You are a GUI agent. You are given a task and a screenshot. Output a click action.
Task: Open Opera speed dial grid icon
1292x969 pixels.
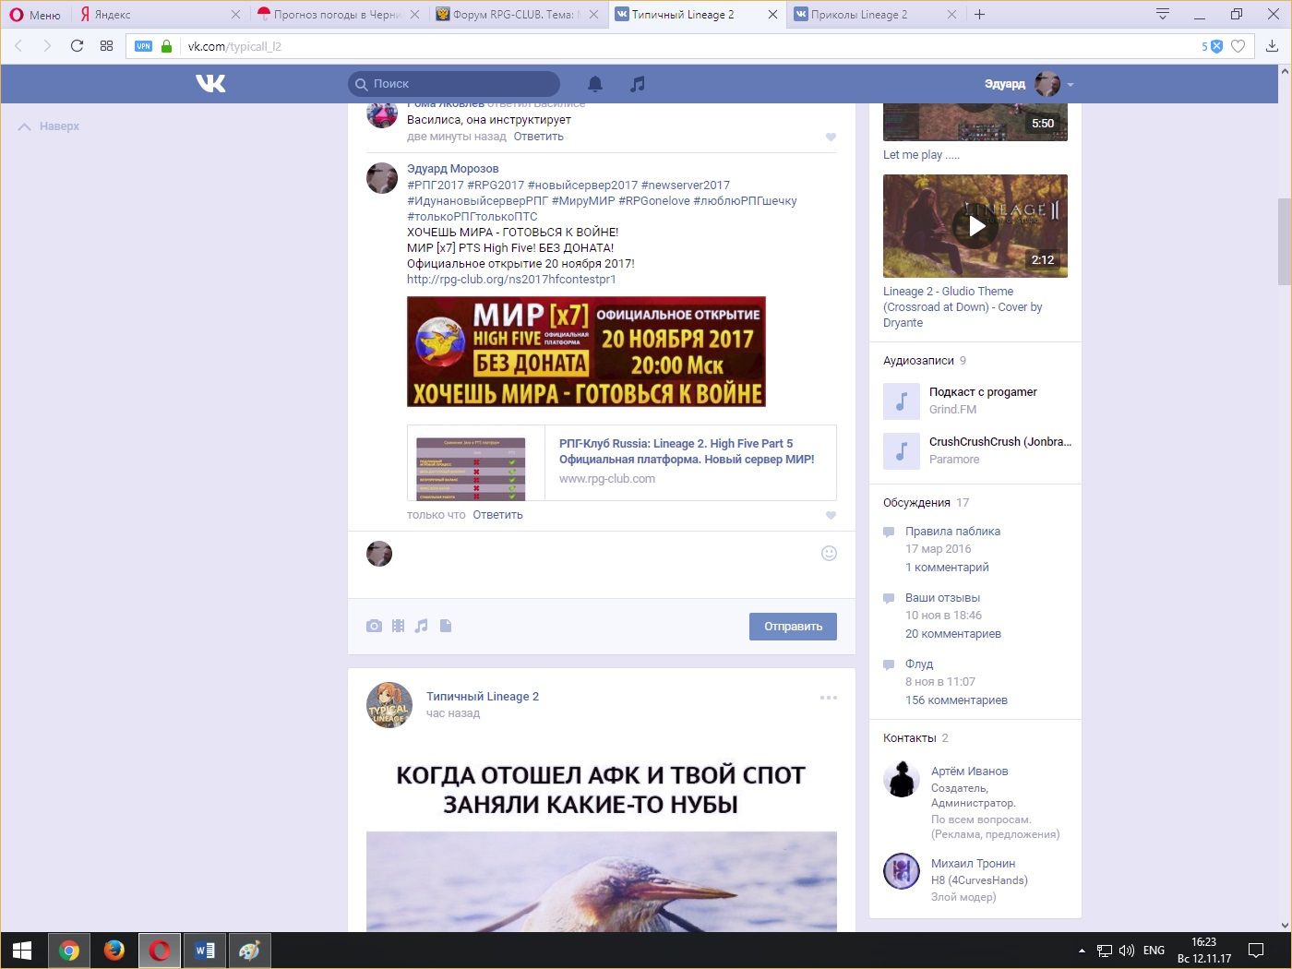pos(107,46)
